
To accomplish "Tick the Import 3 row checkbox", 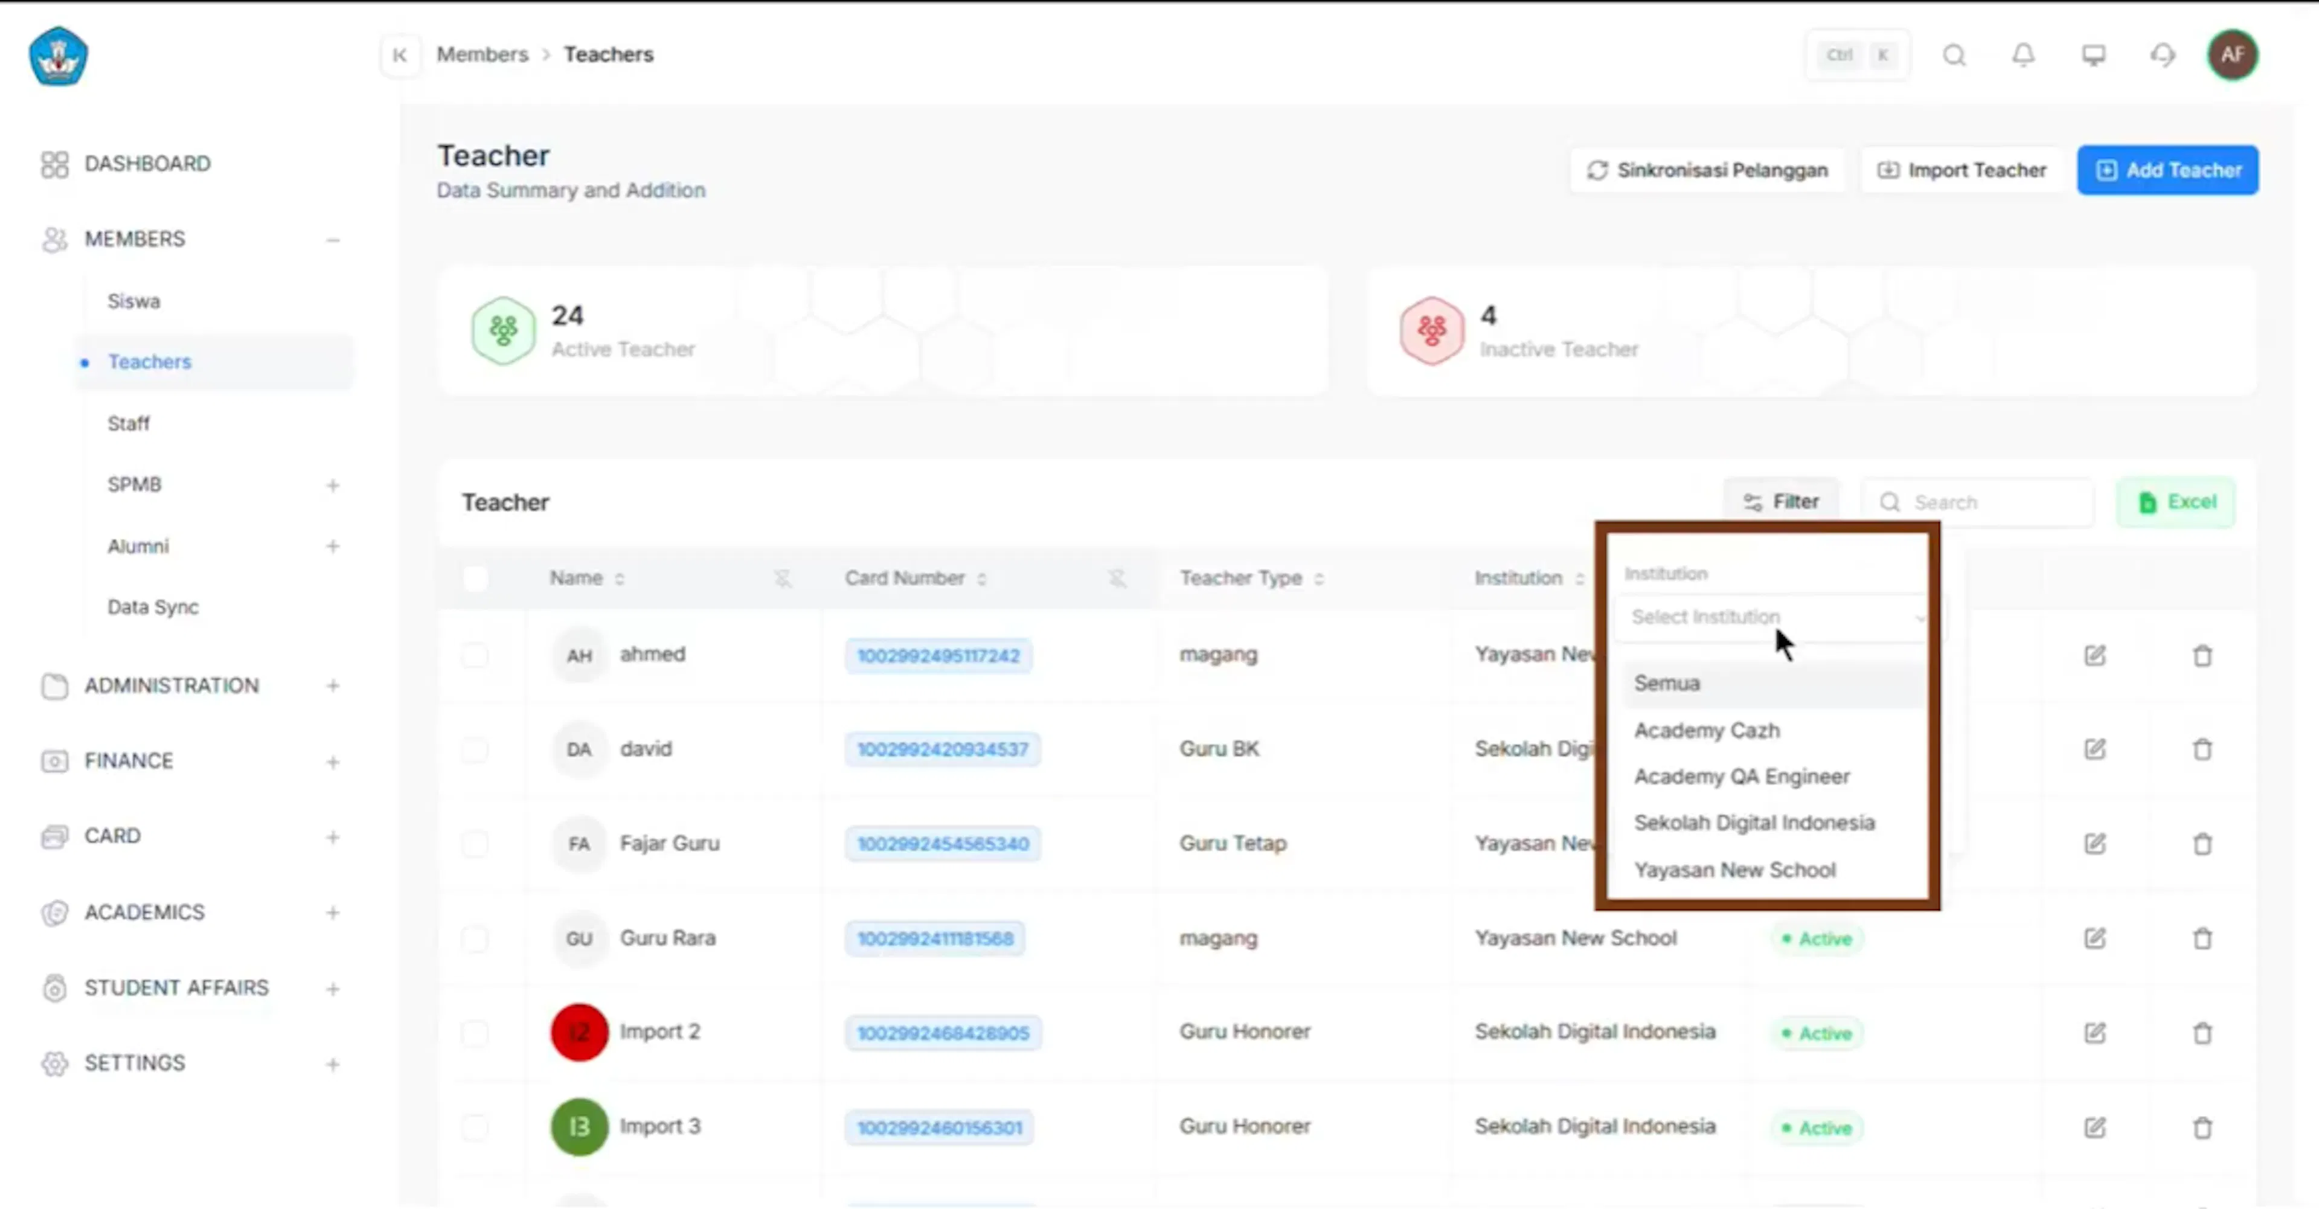I will (x=475, y=1127).
